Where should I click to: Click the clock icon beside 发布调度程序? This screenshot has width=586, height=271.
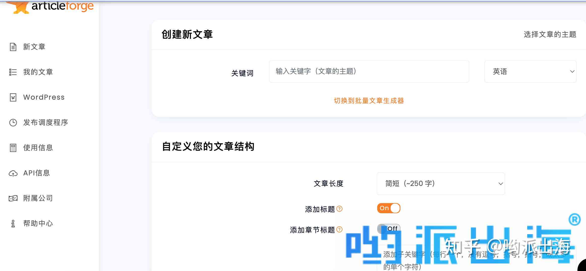pos(13,123)
